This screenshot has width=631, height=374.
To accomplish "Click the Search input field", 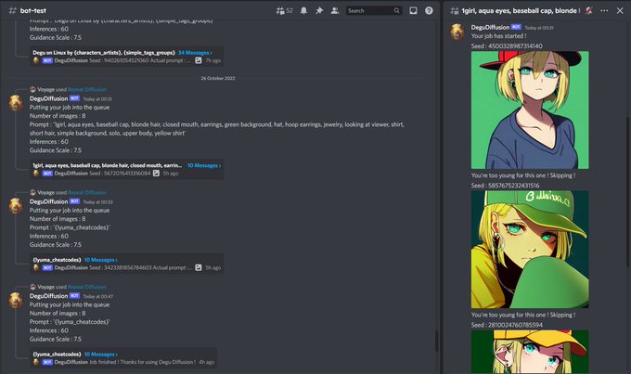I will click(374, 11).
